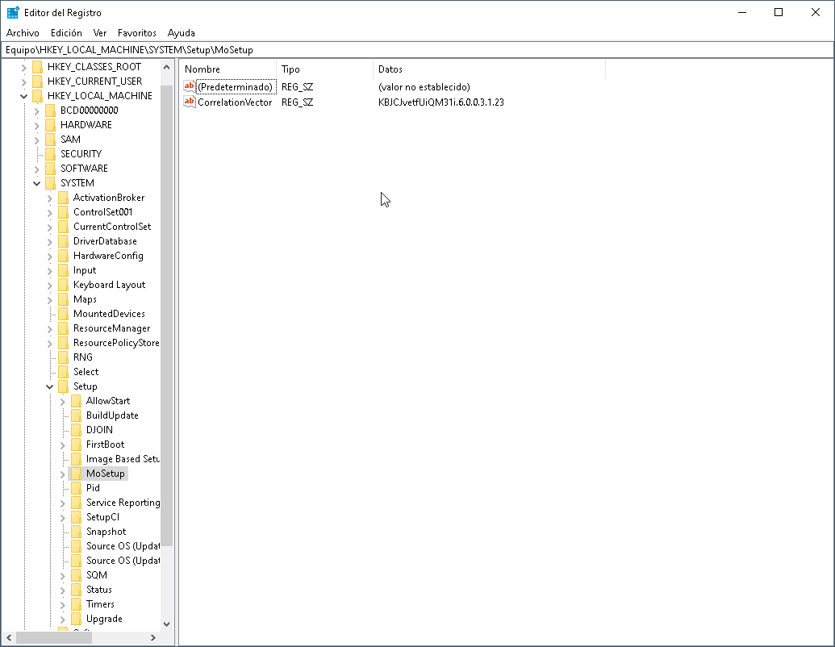Image resolution: width=835 pixels, height=647 pixels.
Task: Click inside the registry address bar
Action: (x=323, y=49)
